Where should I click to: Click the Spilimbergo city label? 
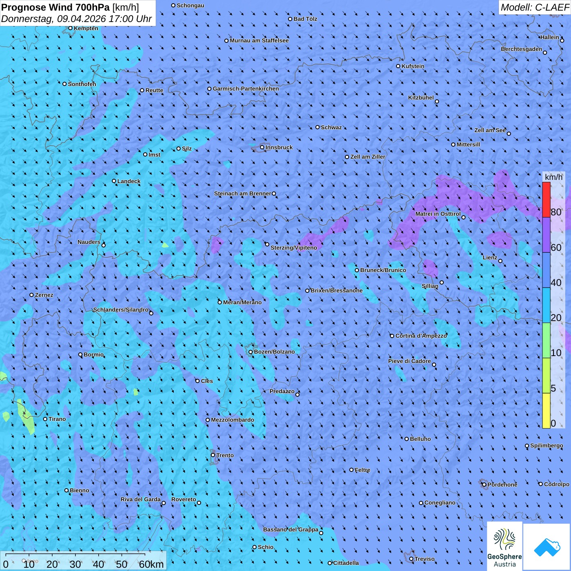pyautogui.click(x=547, y=445)
